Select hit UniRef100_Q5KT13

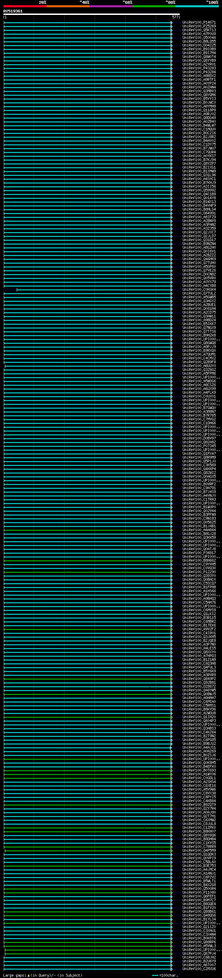click(x=199, y=30)
